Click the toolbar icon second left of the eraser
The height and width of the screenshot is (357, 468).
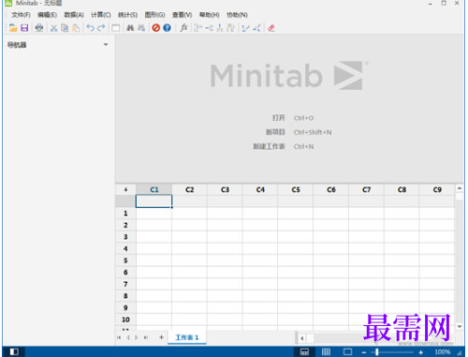tap(245, 28)
